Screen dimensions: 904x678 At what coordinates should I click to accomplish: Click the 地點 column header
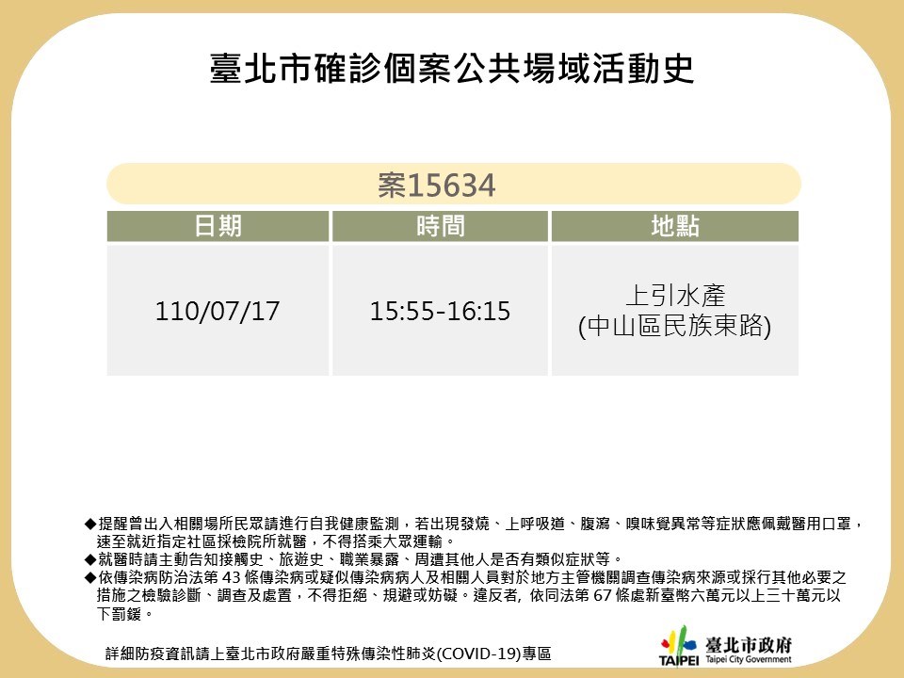[x=674, y=226]
